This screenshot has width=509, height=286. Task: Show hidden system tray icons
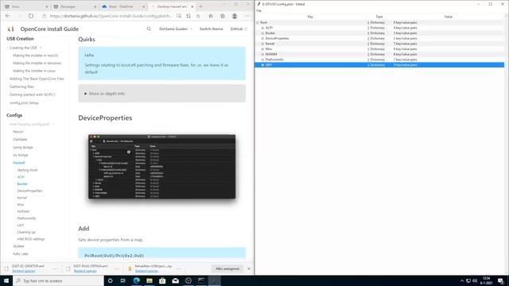(461, 280)
